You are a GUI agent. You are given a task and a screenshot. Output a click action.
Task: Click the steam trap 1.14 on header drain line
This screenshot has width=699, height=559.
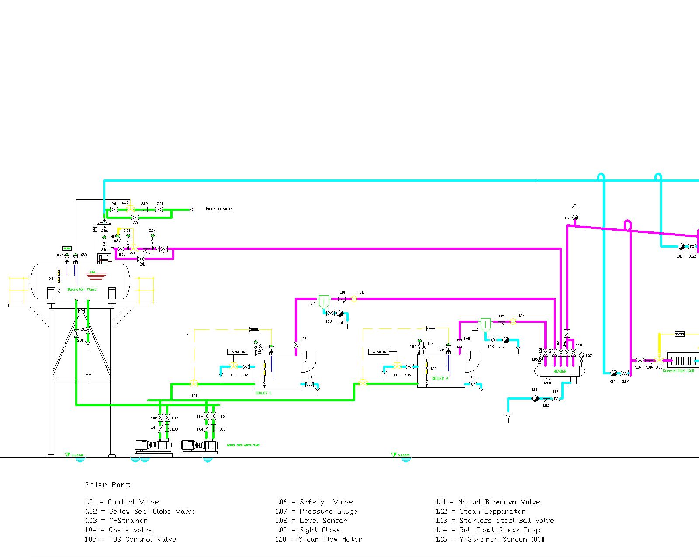(x=535, y=398)
